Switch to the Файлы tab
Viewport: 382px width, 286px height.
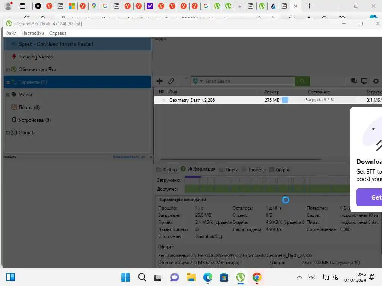(x=167, y=169)
